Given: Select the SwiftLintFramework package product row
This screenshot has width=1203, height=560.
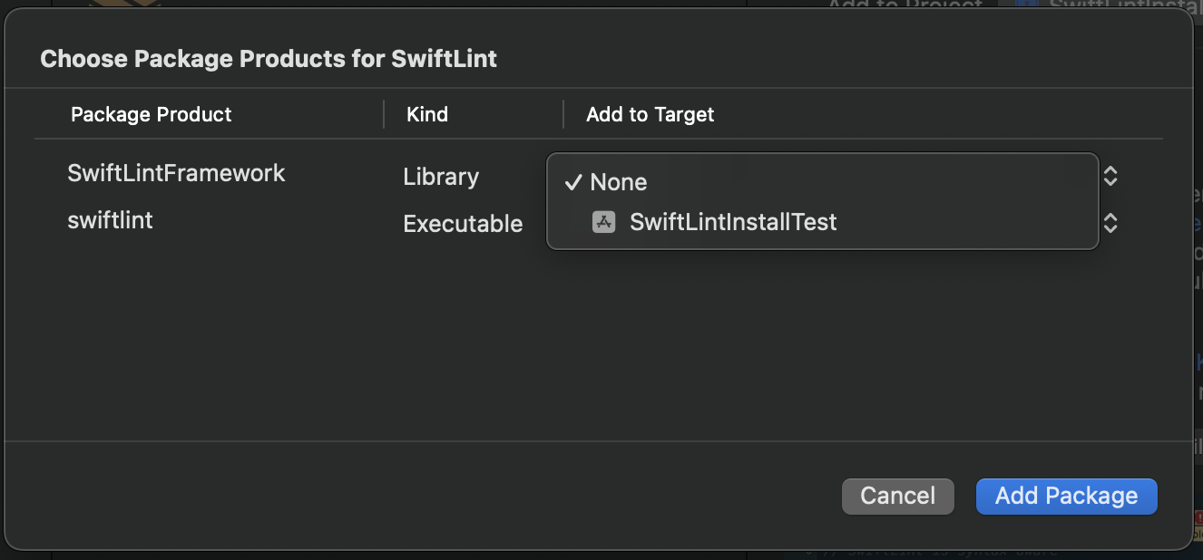Looking at the screenshot, I should [176, 173].
